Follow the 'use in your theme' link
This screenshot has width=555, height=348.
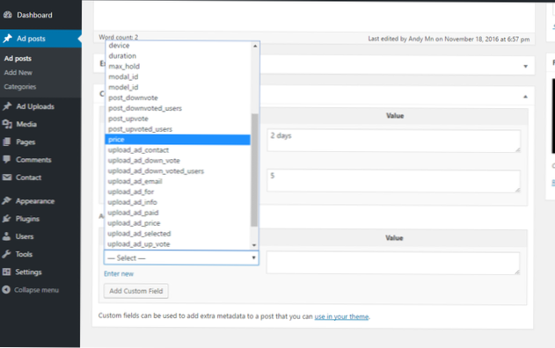[341, 316]
